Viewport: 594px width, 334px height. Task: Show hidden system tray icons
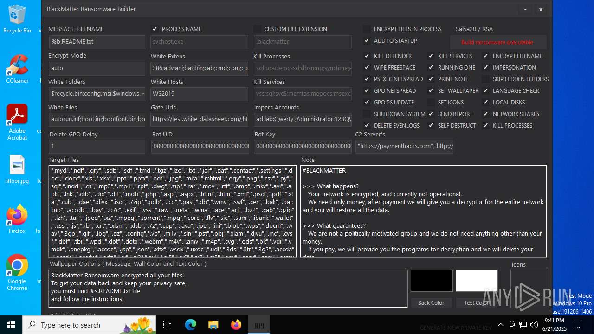500,325
